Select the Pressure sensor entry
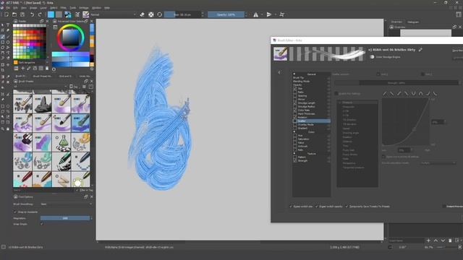 [x=357, y=103]
